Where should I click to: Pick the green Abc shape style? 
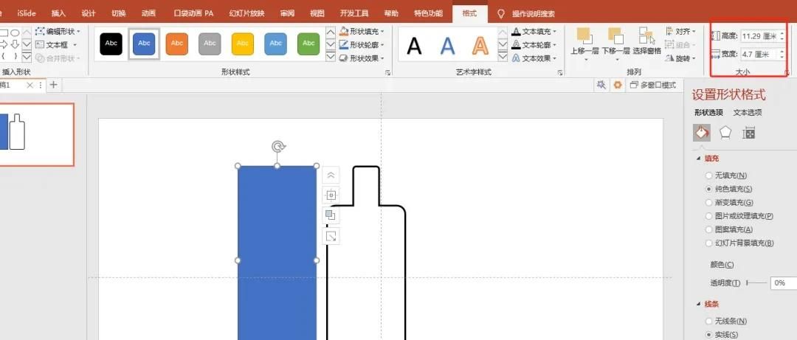coord(308,44)
